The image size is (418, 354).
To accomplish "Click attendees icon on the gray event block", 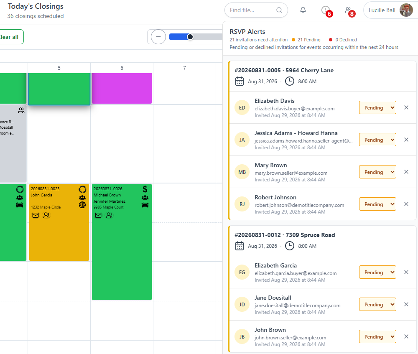I will click(x=21, y=110).
